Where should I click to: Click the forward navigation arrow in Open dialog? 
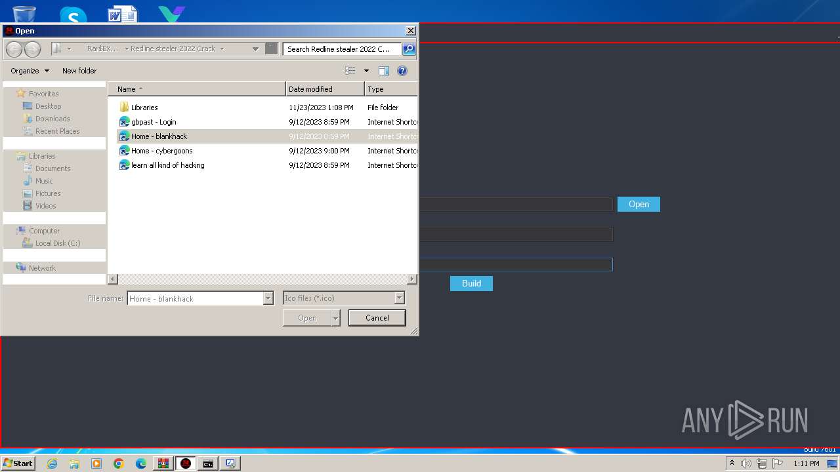click(32, 49)
